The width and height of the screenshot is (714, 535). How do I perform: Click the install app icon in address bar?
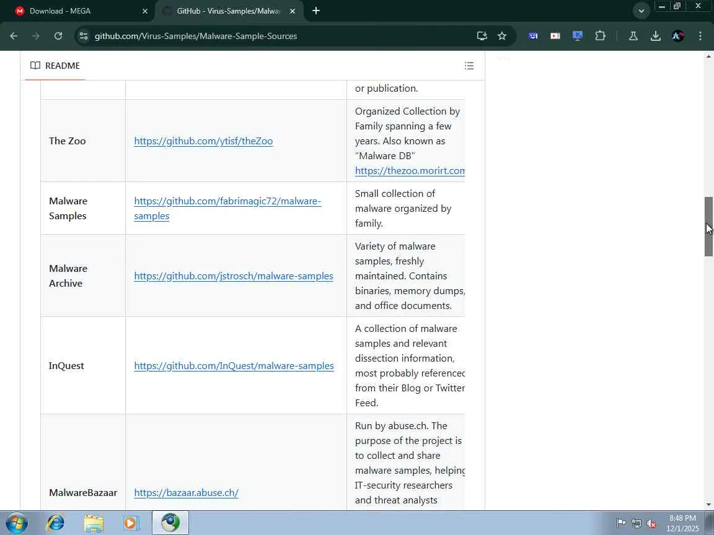[482, 36]
